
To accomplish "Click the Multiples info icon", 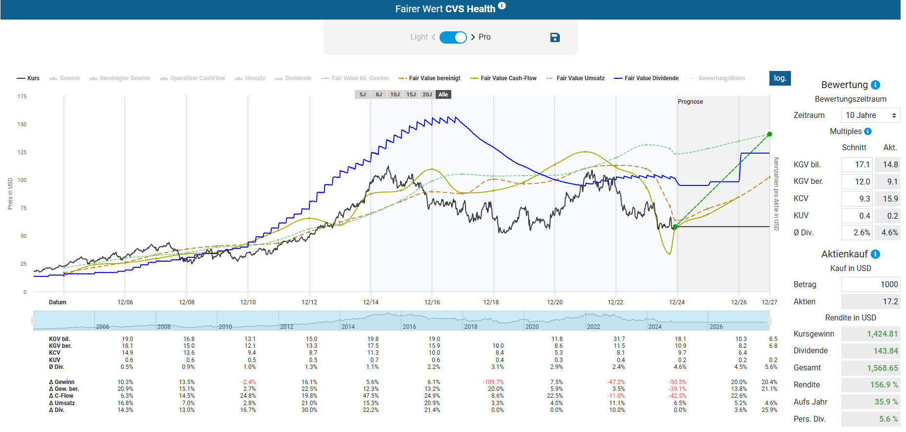I will coord(868,132).
